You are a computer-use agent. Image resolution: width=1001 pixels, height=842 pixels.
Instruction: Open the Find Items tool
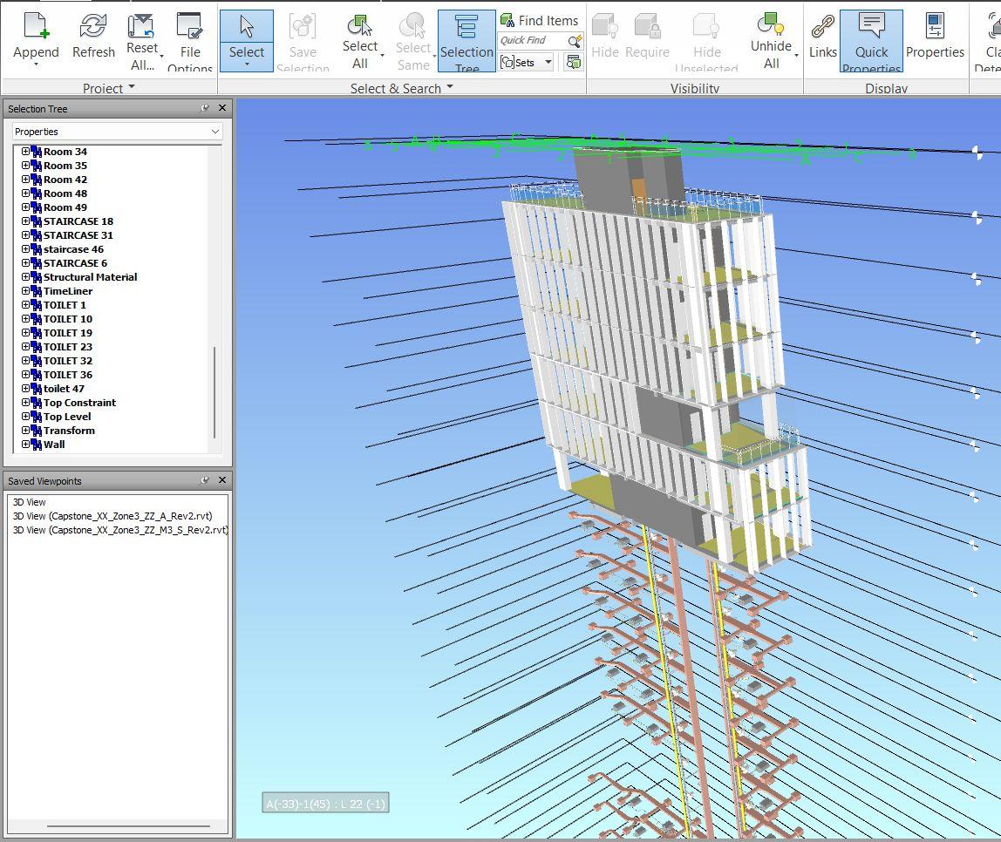[539, 20]
